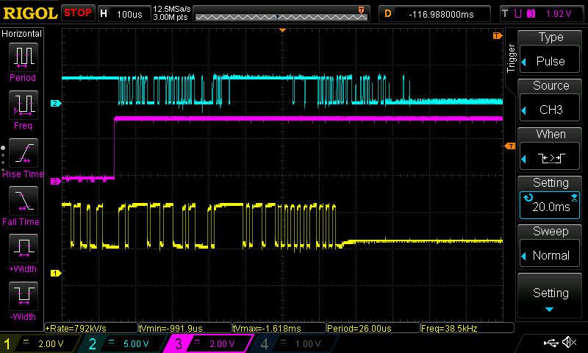Select channel 2 tab at 5.00 V
Viewport: 588px width, 353px height.
click(x=122, y=343)
